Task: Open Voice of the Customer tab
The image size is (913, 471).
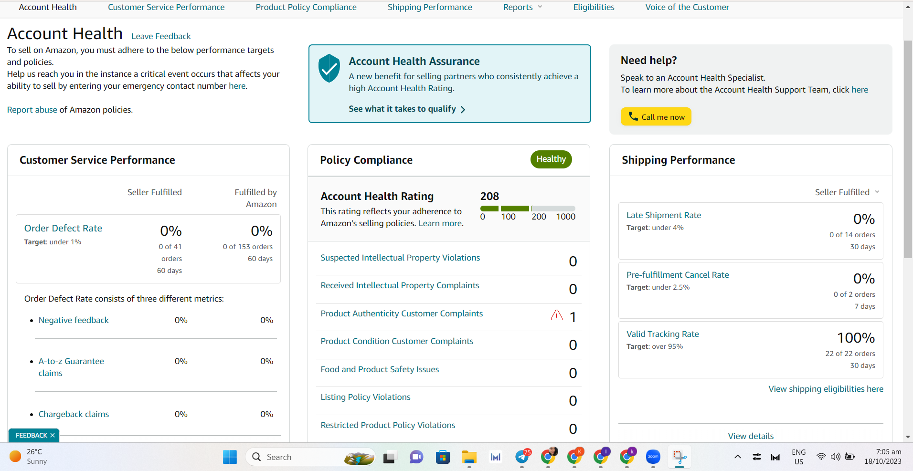Action: [687, 7]
